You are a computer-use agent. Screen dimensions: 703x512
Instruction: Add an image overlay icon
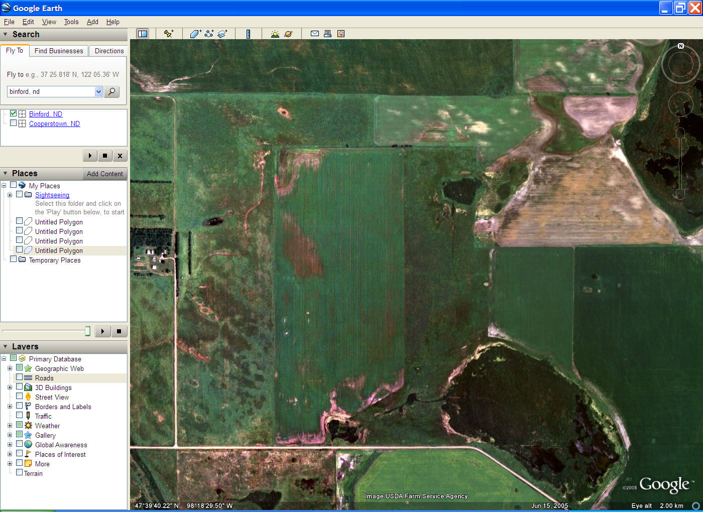222,34
